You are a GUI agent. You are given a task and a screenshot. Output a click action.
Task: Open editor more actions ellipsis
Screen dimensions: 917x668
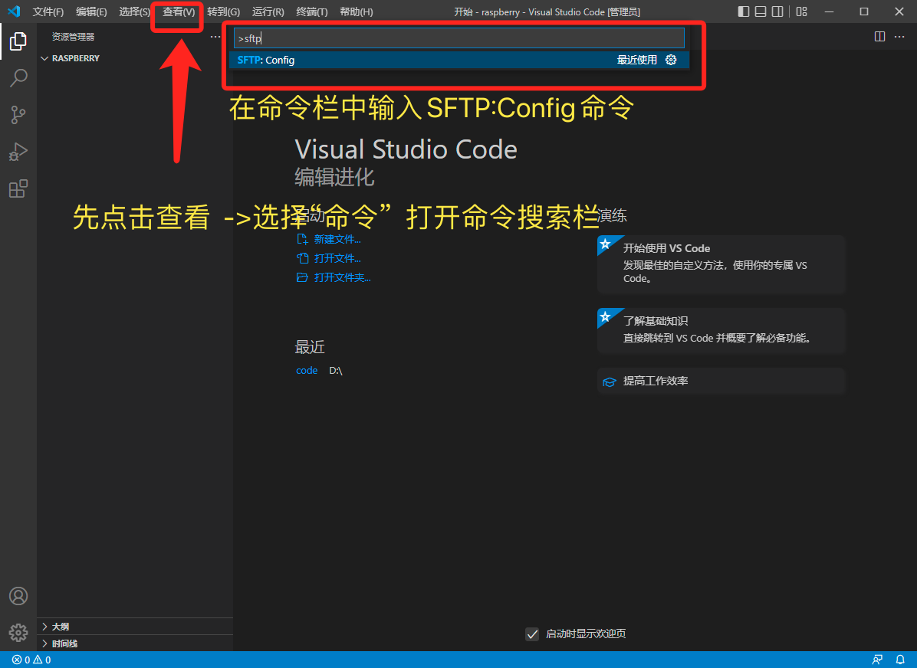[x=899, y=37]
